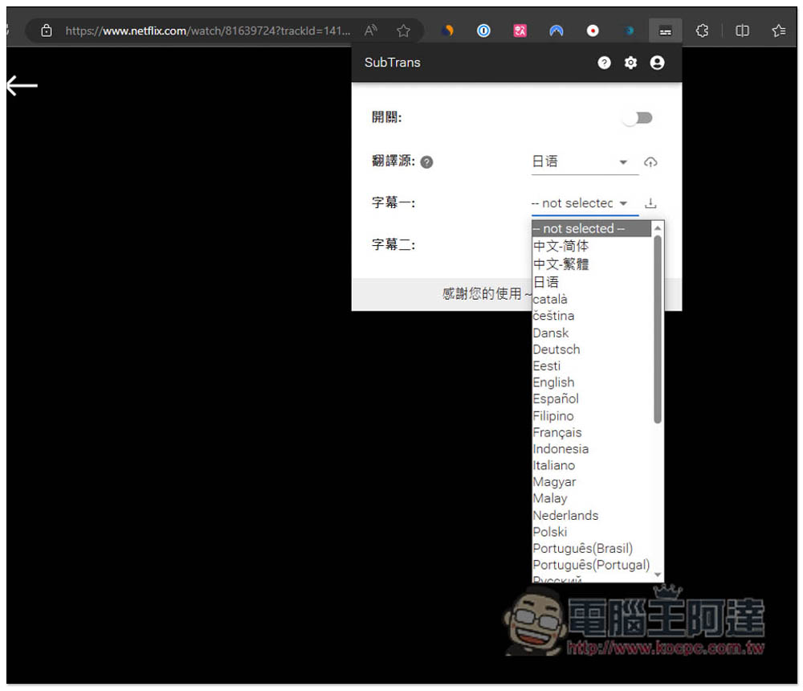The image size is (803, 691).
Task: Select 中文-繁體 from the list
Action: 560,264
